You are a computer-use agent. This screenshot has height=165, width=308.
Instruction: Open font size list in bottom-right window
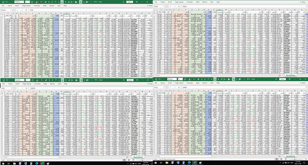182,79
